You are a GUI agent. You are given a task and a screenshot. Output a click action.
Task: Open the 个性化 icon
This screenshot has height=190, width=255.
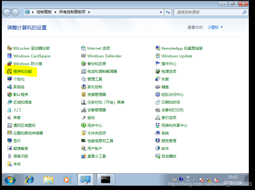coord(10,79)
